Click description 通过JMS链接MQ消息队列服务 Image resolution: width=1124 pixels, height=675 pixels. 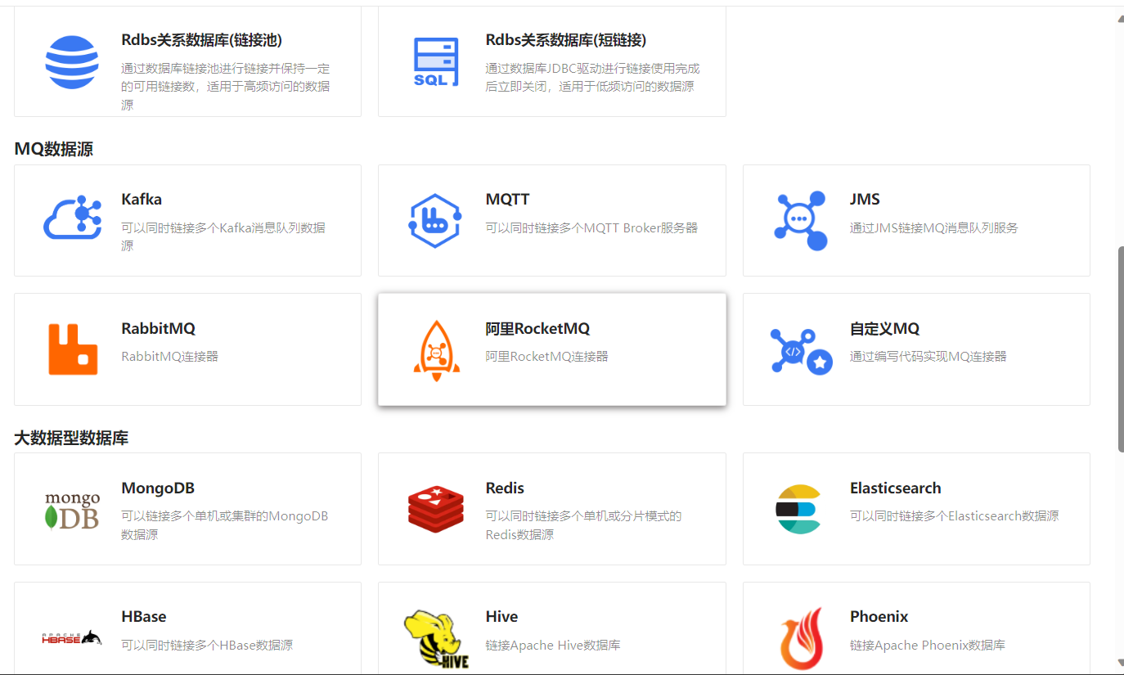point(934,228)
